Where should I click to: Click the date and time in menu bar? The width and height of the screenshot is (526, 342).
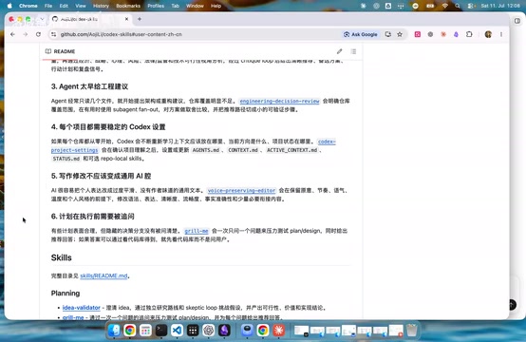500,6
